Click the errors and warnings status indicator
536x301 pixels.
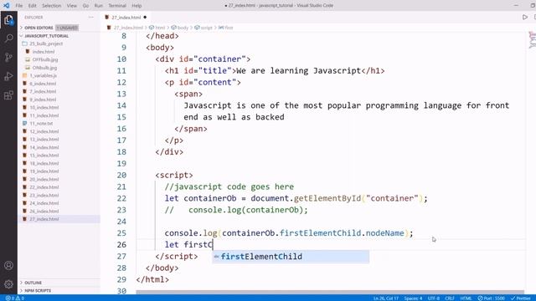pos(15,298)
